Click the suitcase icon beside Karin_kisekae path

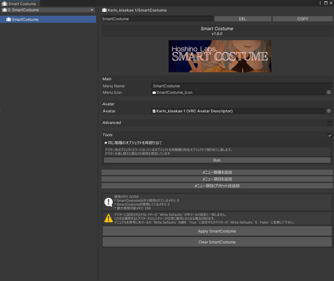coord(104,10)
